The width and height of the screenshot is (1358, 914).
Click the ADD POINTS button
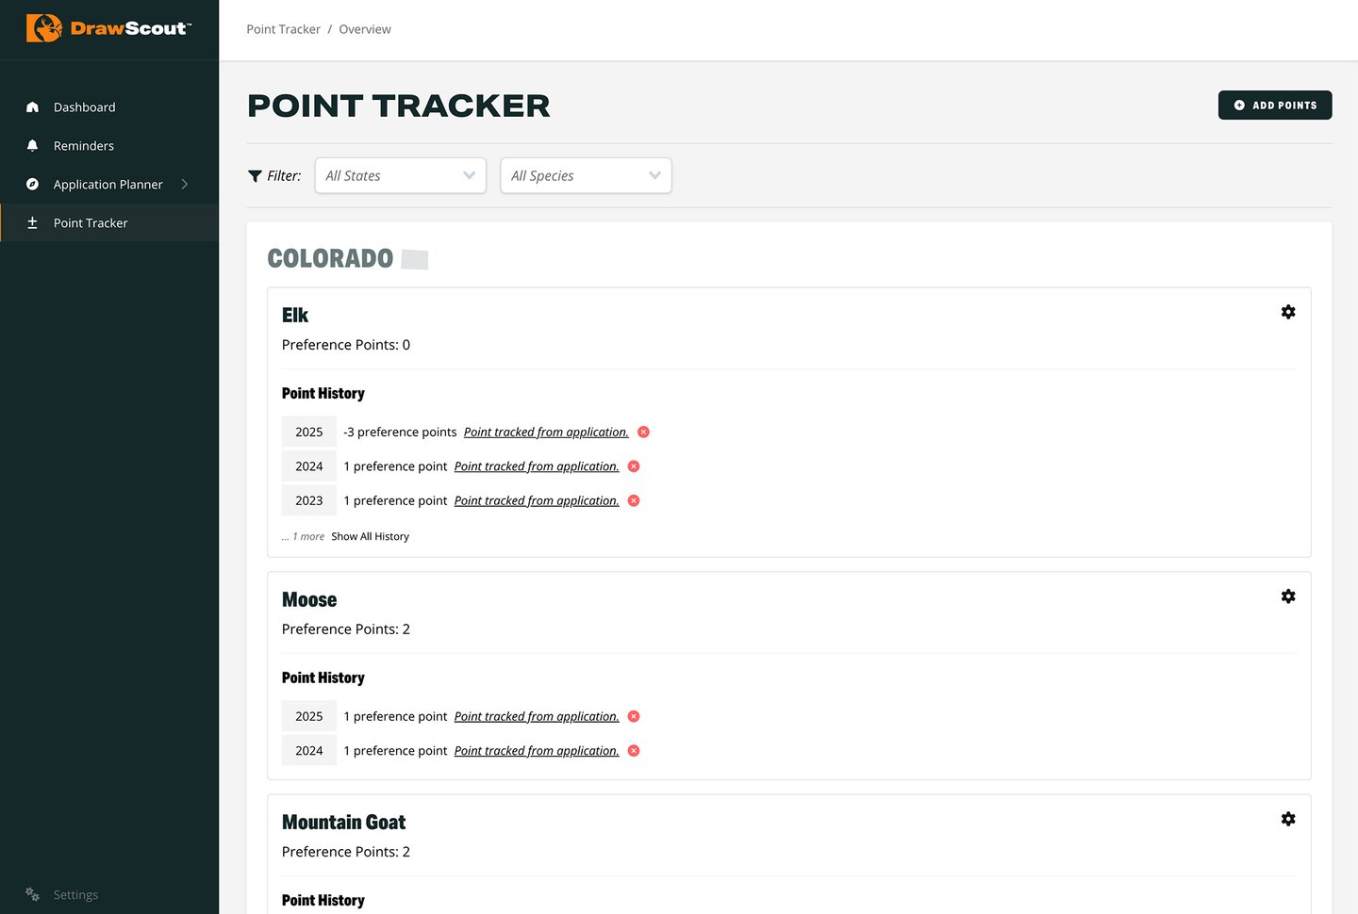click(x=1275, y=105)
